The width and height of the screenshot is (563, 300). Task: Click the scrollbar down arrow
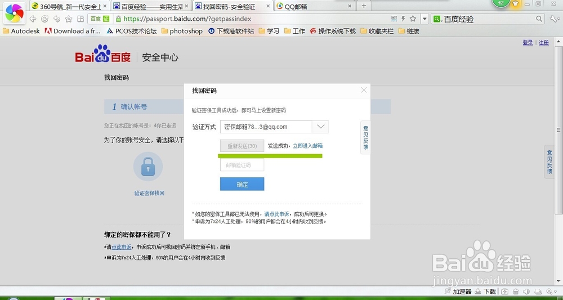[x=558, y=281]
